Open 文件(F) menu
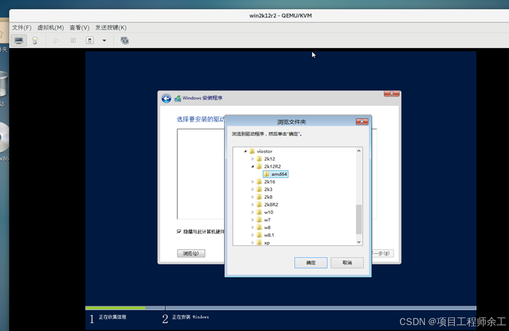The image size is (509, 331). 21,28
